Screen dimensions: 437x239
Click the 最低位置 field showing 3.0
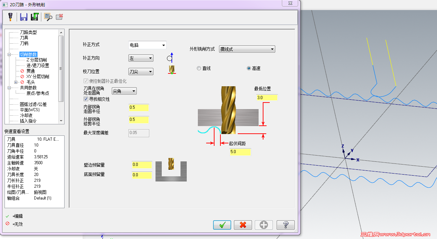pyautogui.click(x=267, y=98)
